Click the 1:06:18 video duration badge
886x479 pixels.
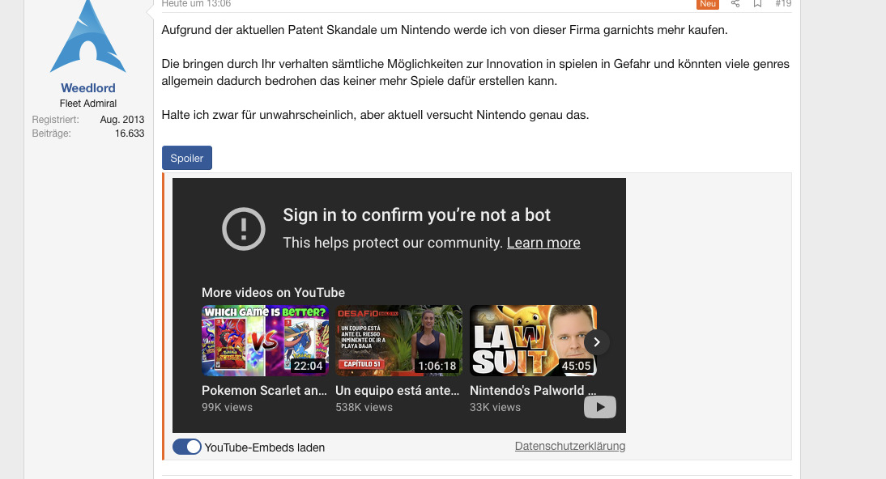click(x=437, y=366)
